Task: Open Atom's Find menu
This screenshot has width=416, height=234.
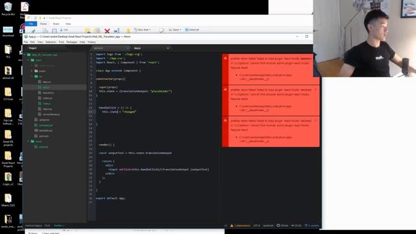Action: (x=61, y=42)
